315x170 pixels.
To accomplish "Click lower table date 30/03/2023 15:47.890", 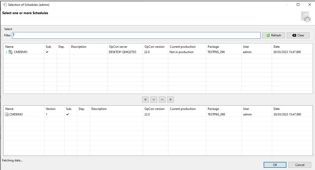I will pyautogui.click(x=287, y=114).
